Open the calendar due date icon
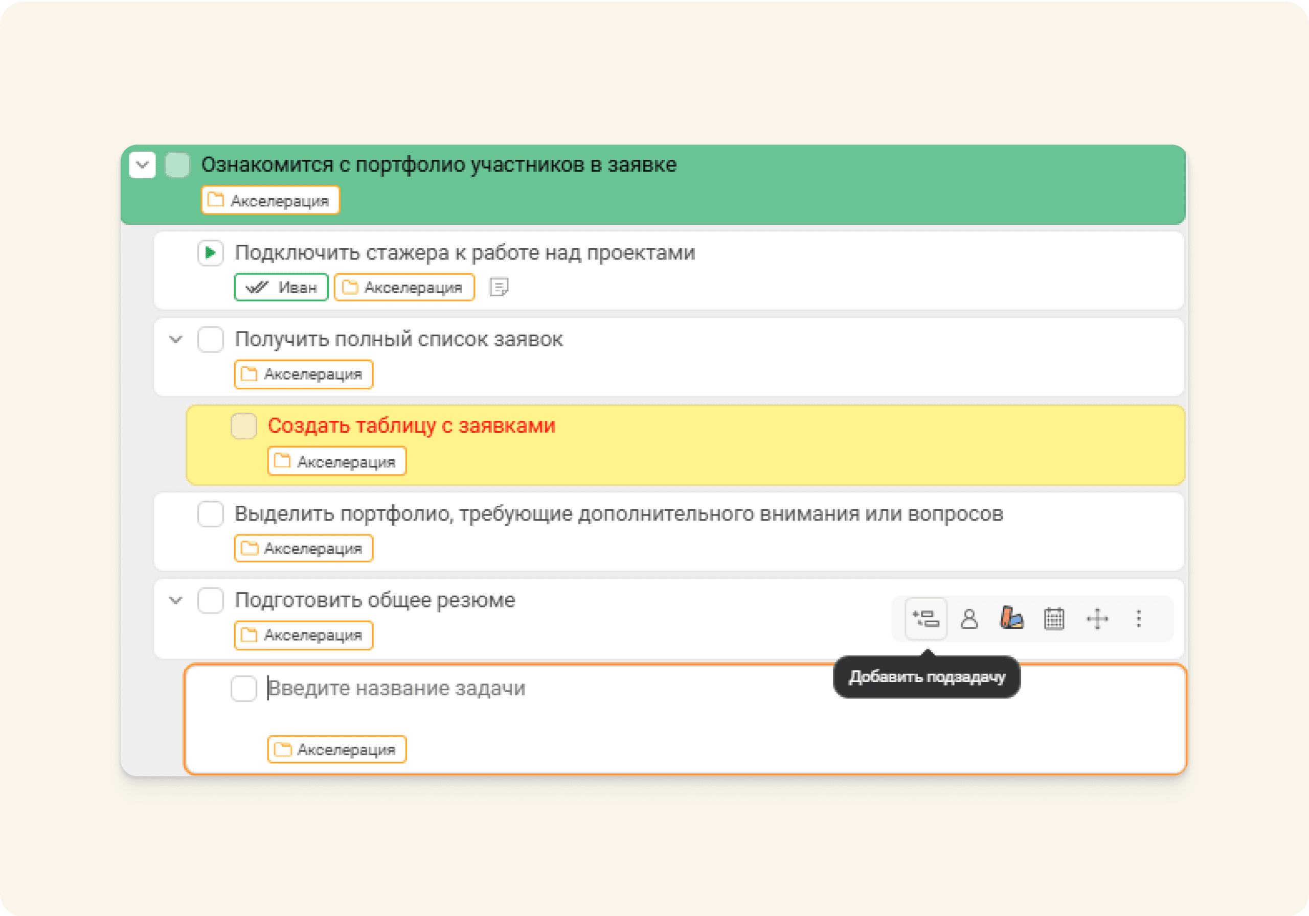 1054,619
